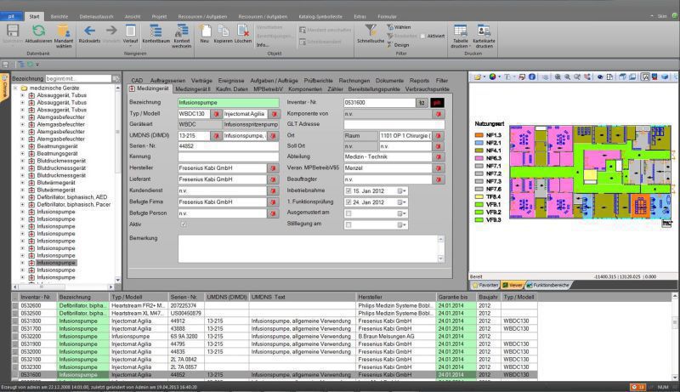Click the yellow TF8.4 legend swatch
Screen dimensions: 680x392
[479, 197]
